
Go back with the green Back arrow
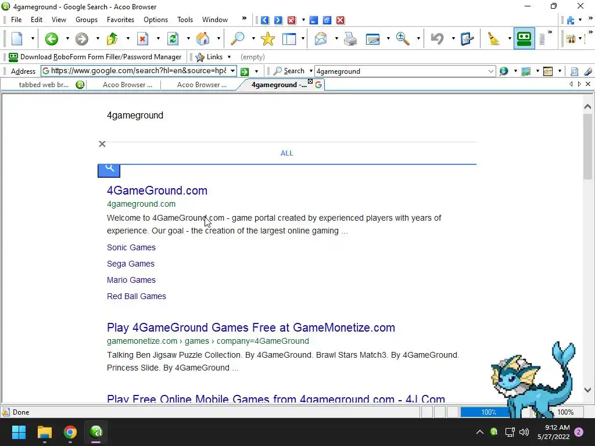pyautogui.click(x=51, y=38)
